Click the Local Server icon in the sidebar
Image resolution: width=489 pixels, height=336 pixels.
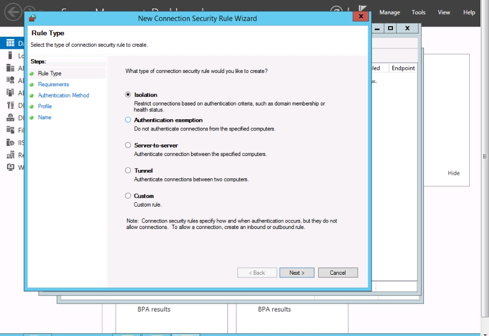pos(10,55)
